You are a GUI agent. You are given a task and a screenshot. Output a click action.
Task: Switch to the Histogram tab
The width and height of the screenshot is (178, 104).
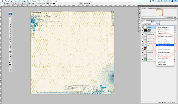[x=151, y=8]
